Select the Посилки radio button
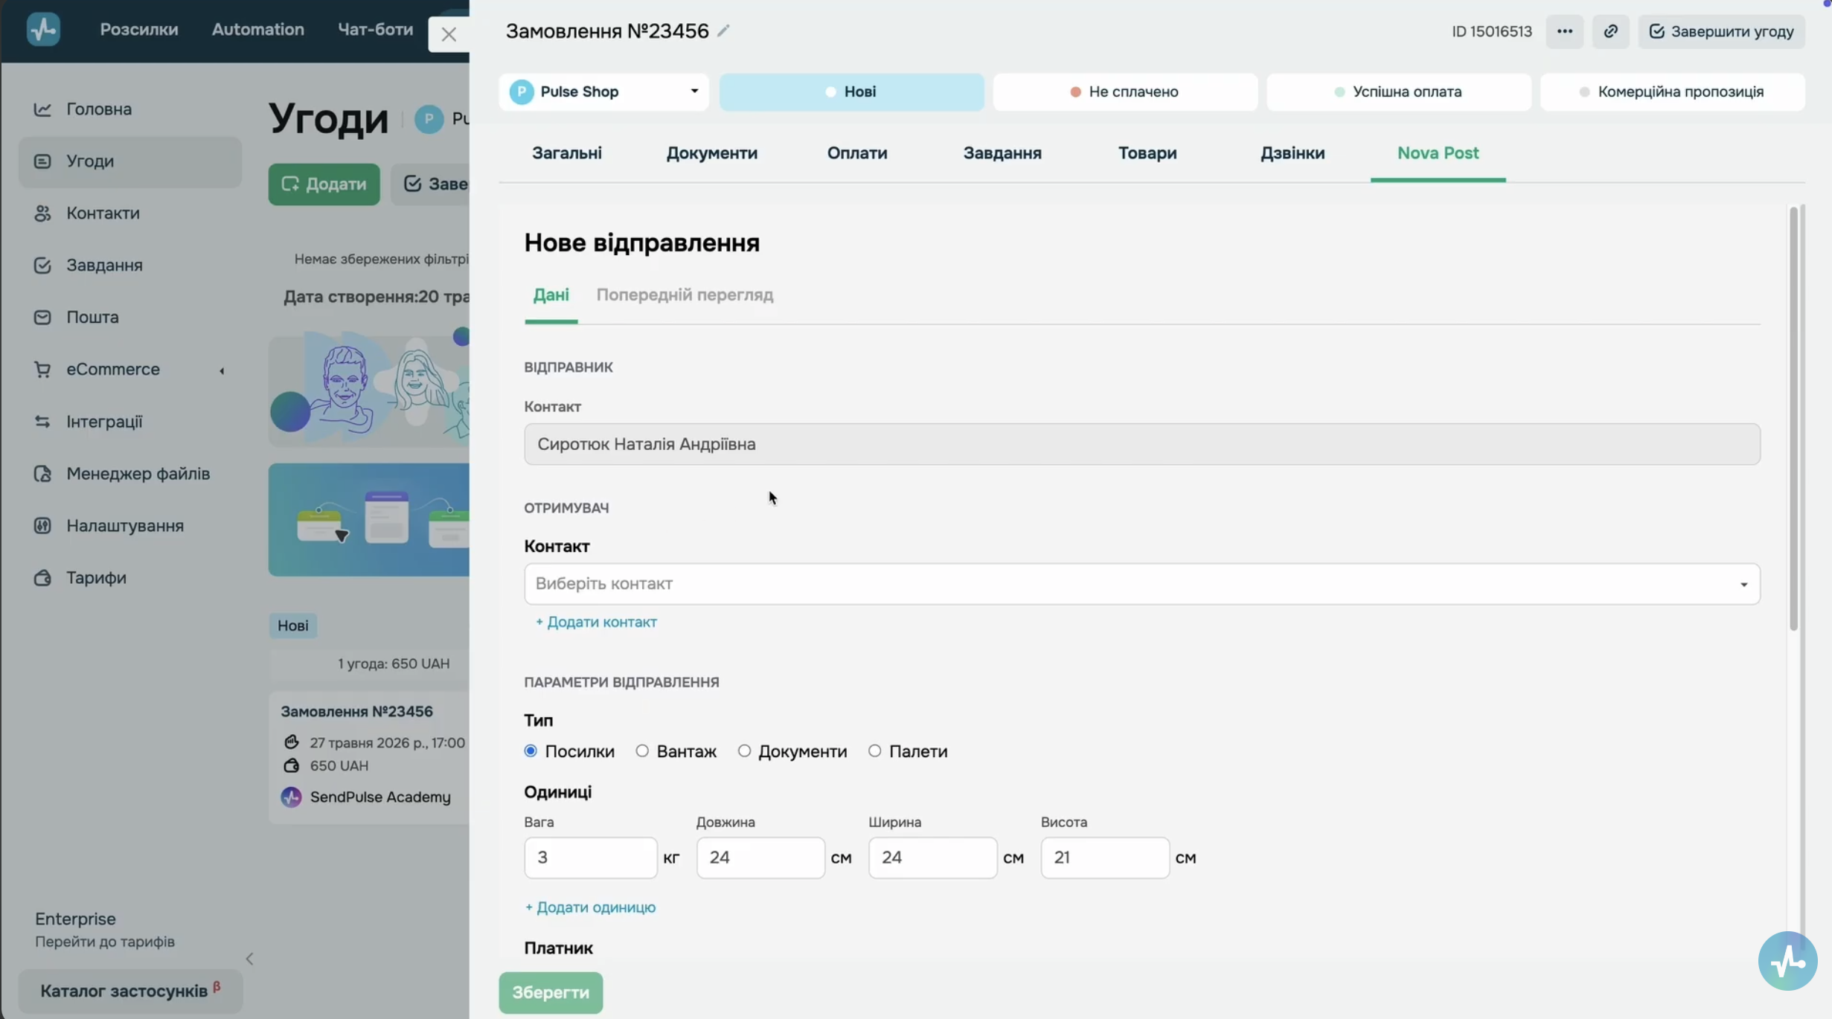 click(x=531, y=750)
